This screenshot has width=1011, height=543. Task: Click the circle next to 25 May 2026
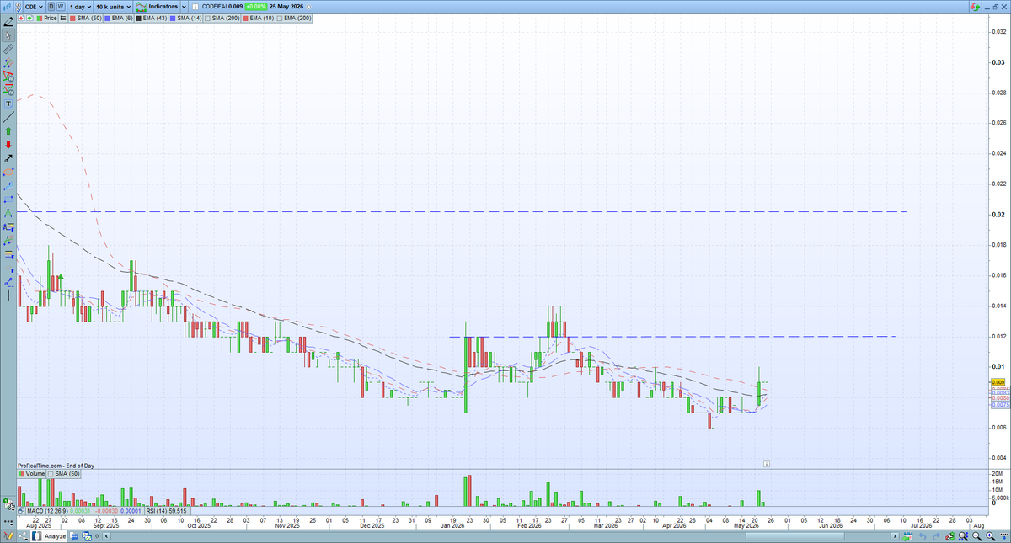pyautogui.click(x=308, y=7)
